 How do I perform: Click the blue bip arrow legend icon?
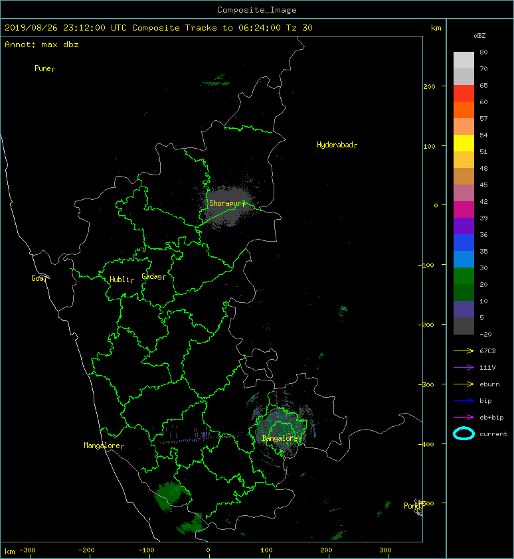[464, 401]
